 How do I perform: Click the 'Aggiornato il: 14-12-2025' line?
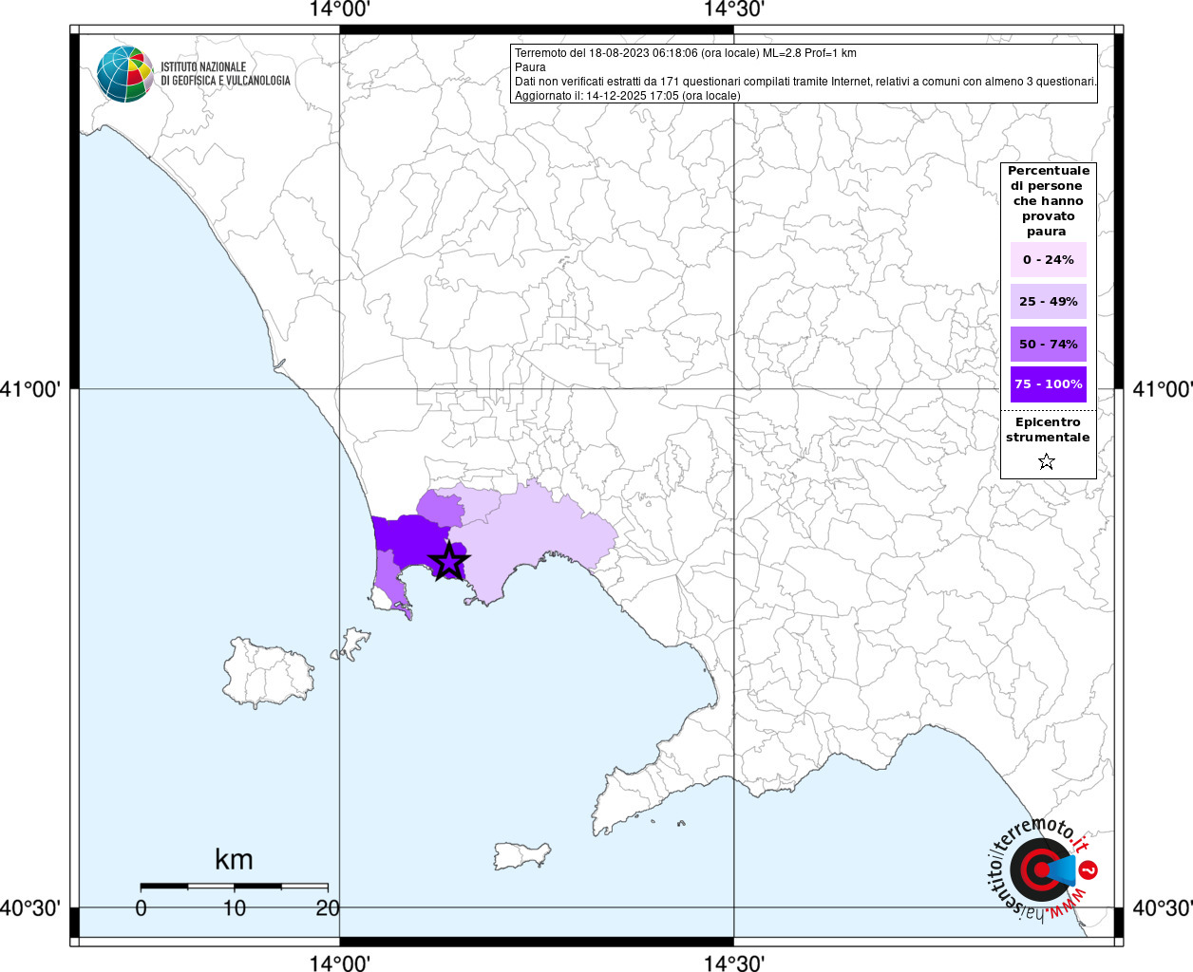point(627,96)
